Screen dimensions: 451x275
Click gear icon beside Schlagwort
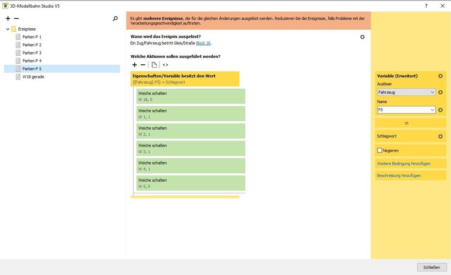440,136
